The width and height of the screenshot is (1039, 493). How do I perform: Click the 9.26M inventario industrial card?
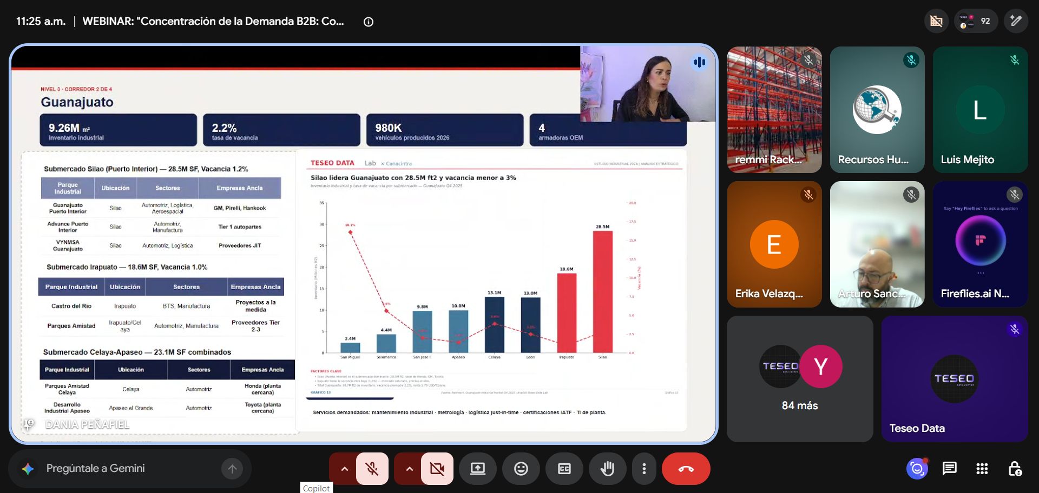tap(118, 130)
